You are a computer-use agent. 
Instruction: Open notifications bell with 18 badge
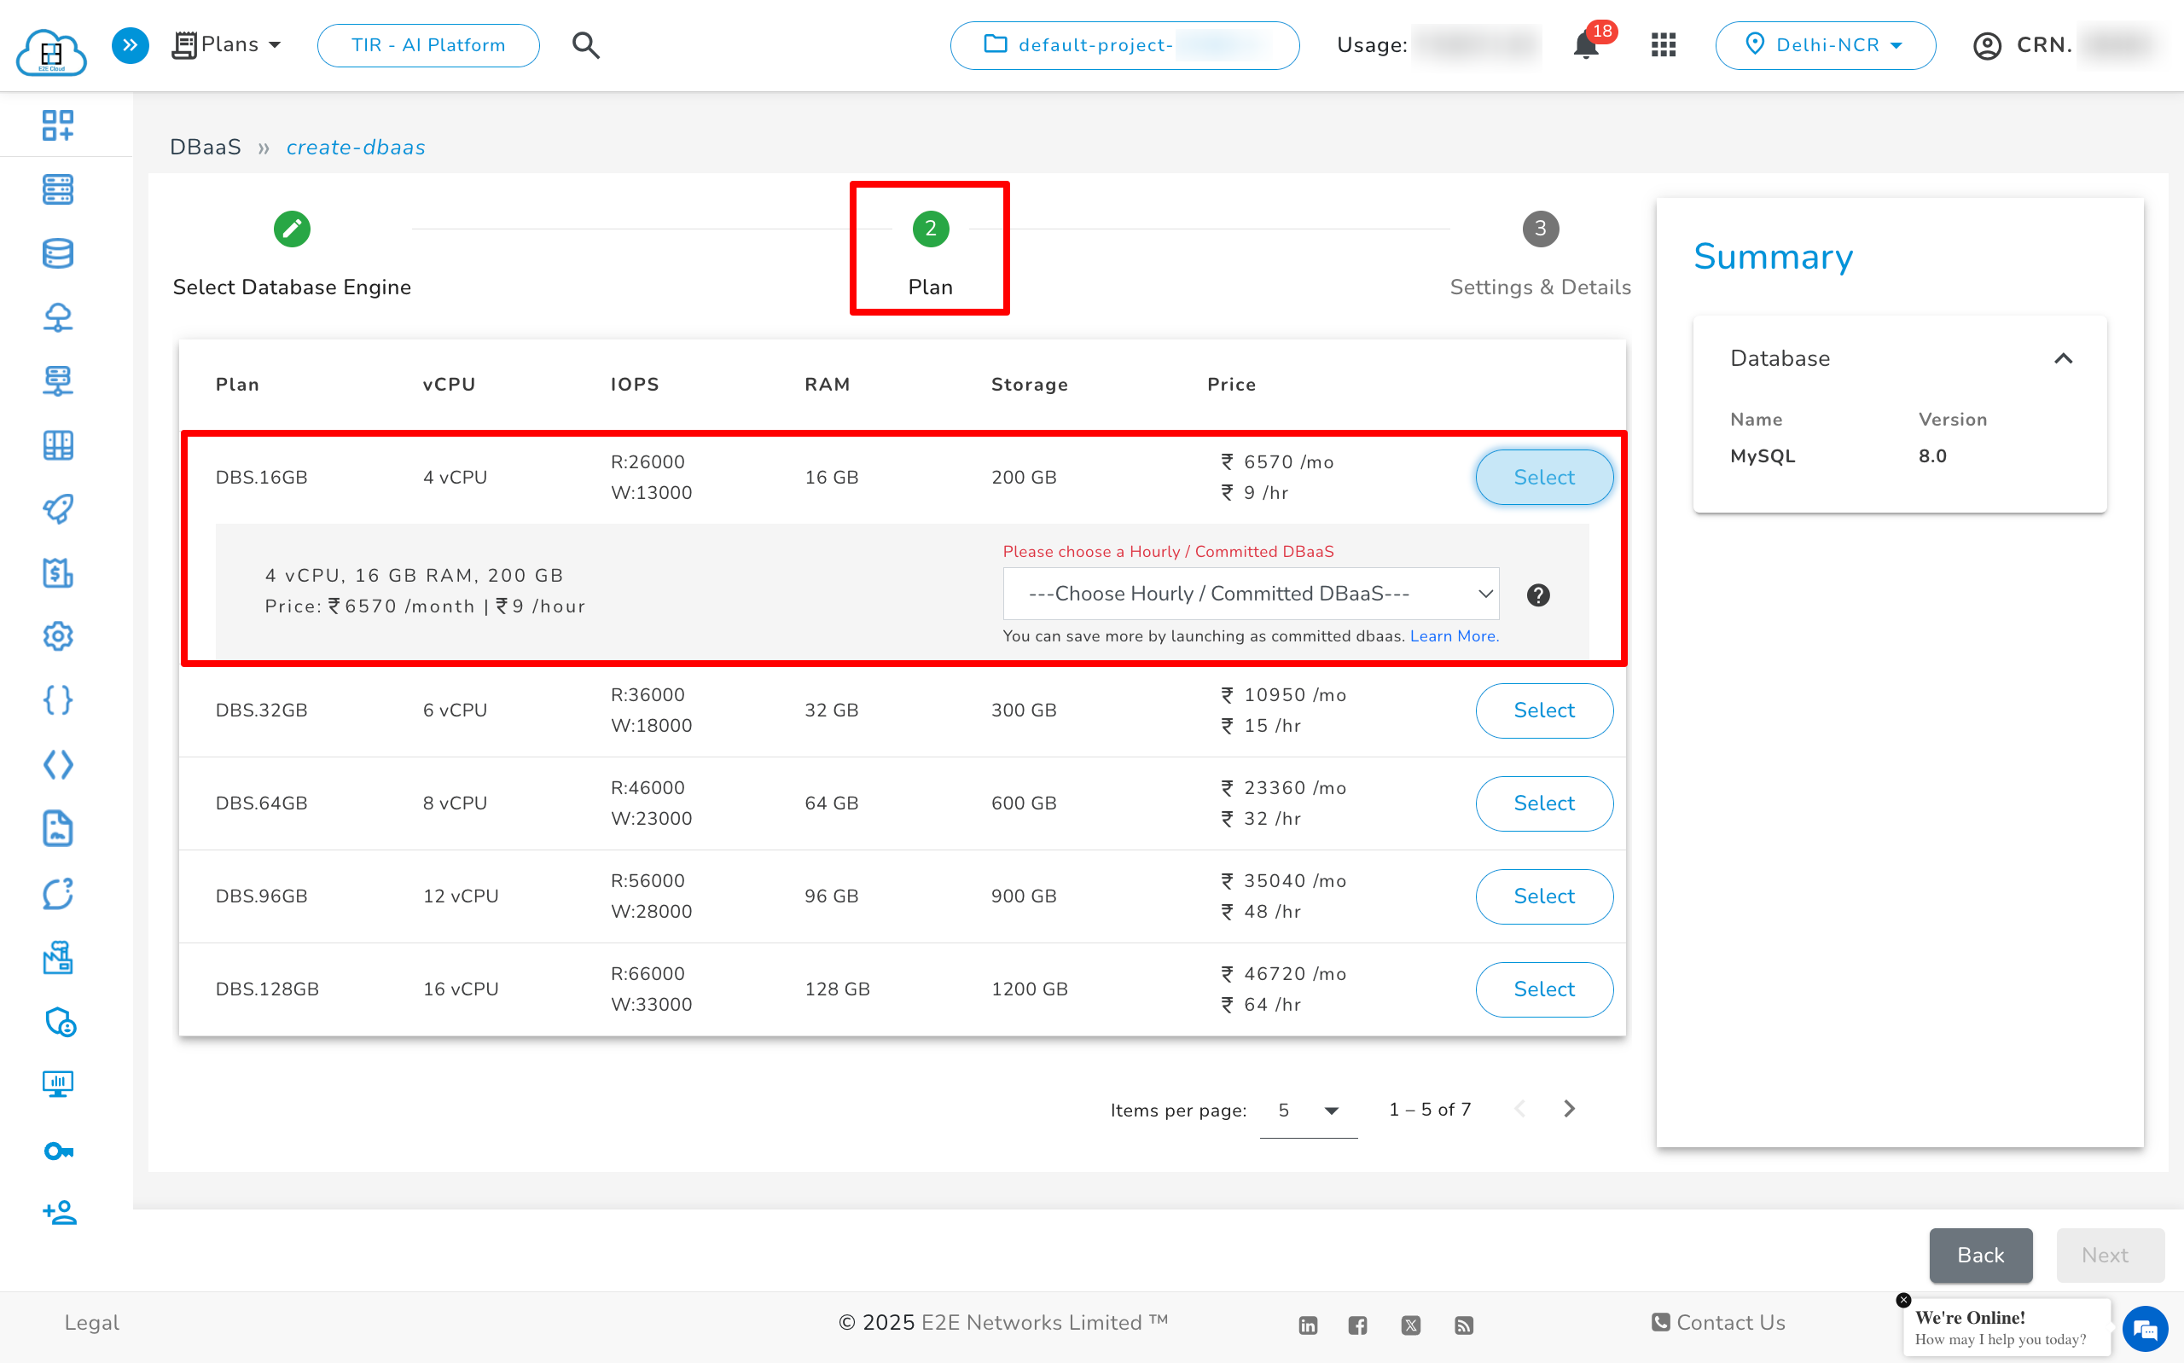click(x=1585, y=45)
